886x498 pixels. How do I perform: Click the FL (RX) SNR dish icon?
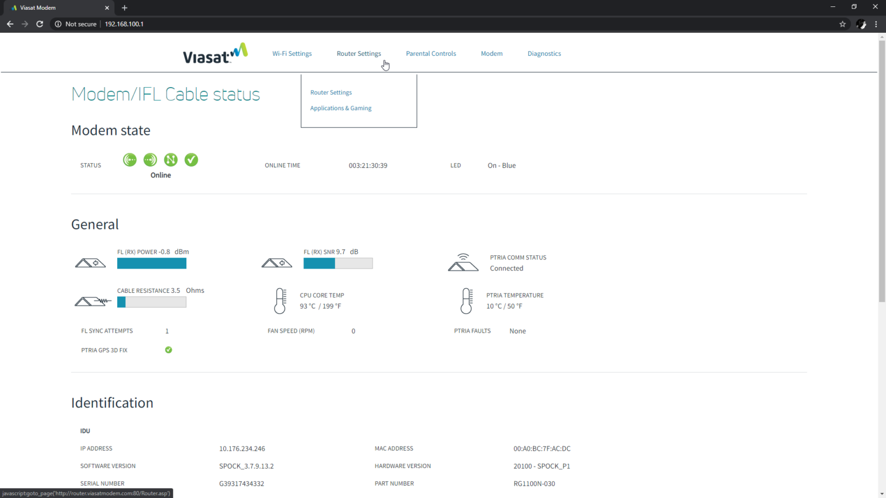click(277, 262)
